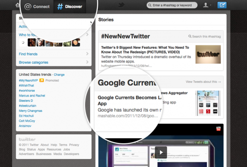Open the #workhorse trend
Screen dimensions: 247x167
(27, 91)
